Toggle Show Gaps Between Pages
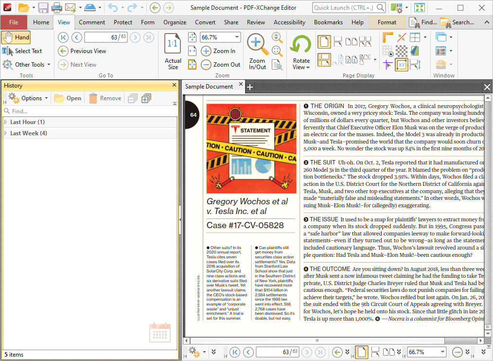 pyautogui.click(x=324, y=59)
